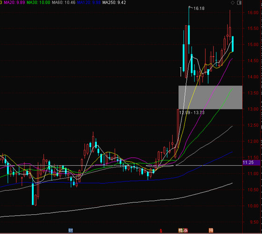This screenshot has height=234, width=262.
Task: Click the purple 11.25 price tag
Action: tap(251, 162)
